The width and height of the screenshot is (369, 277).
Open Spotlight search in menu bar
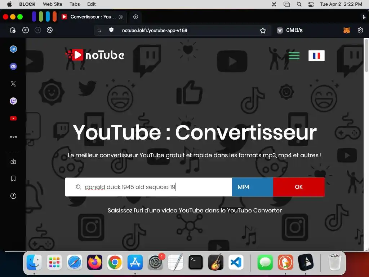pos(299,4)
